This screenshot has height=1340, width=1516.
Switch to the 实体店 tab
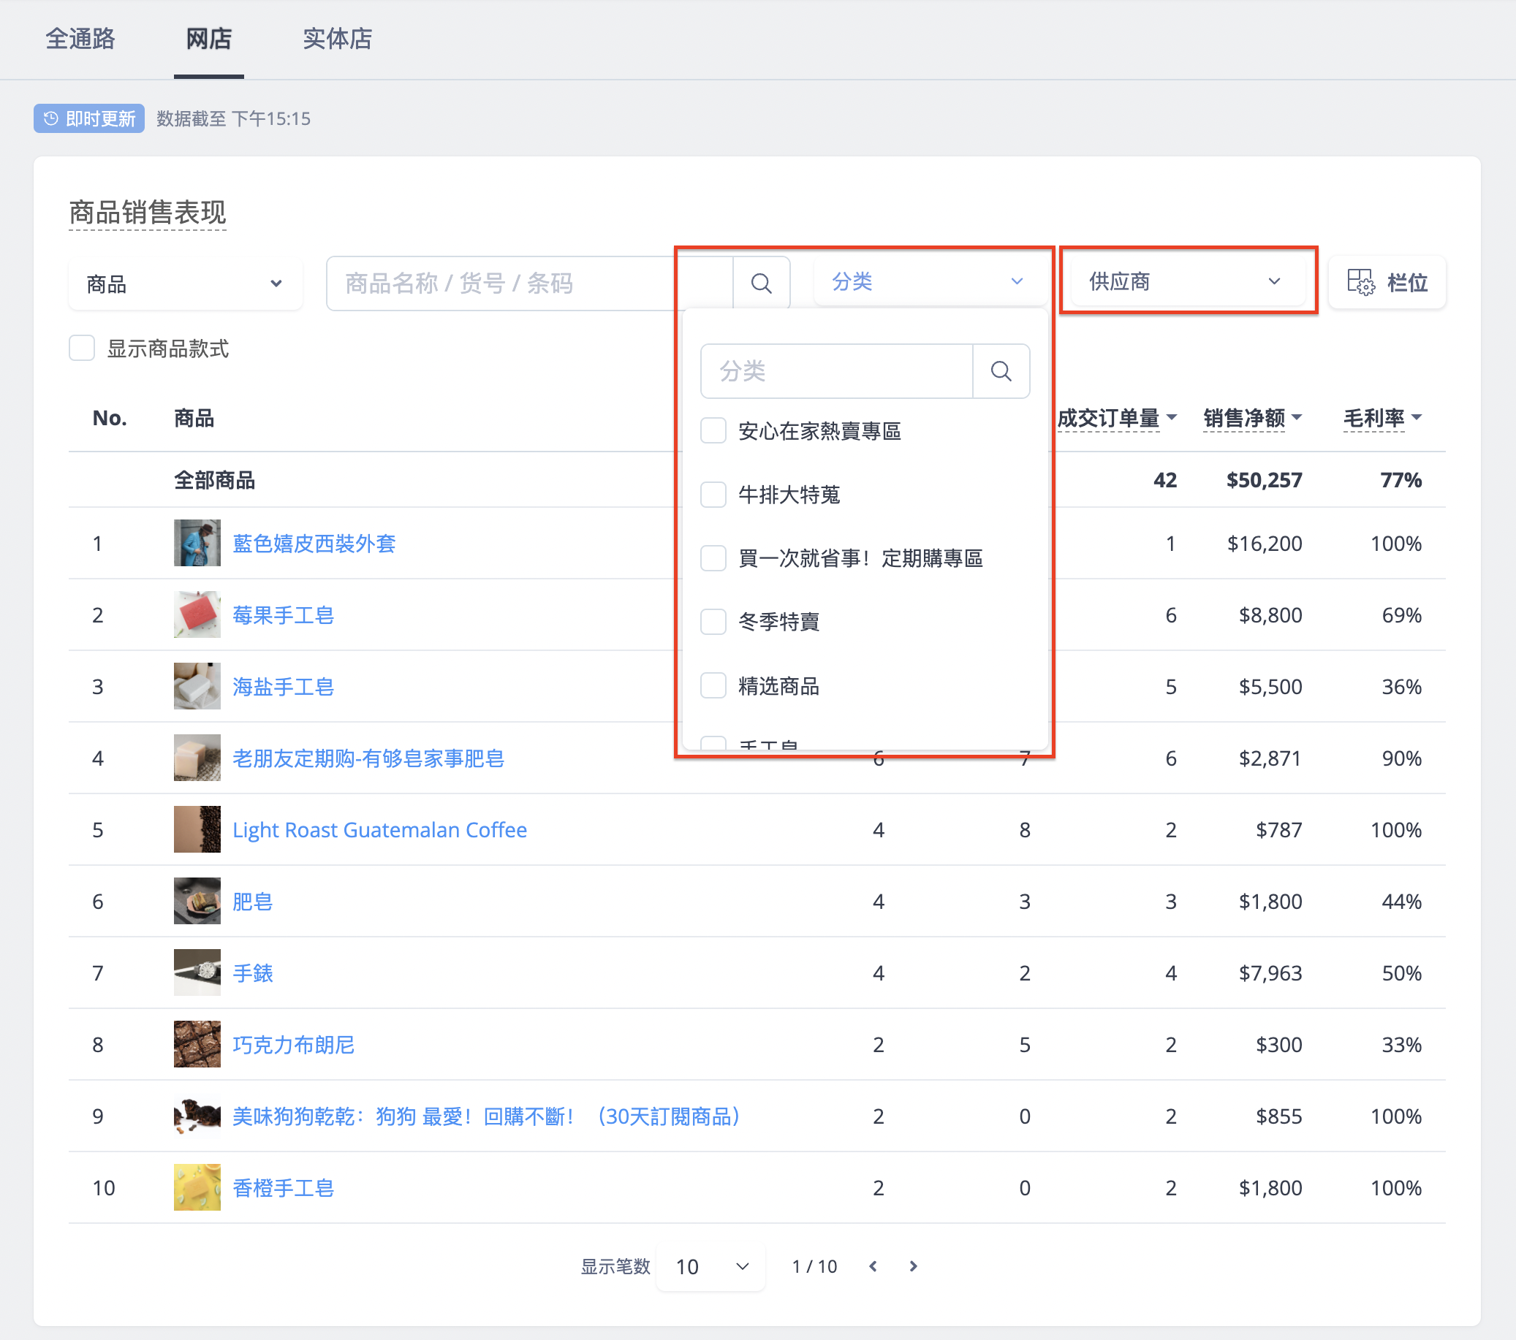(x=338, y=39)
